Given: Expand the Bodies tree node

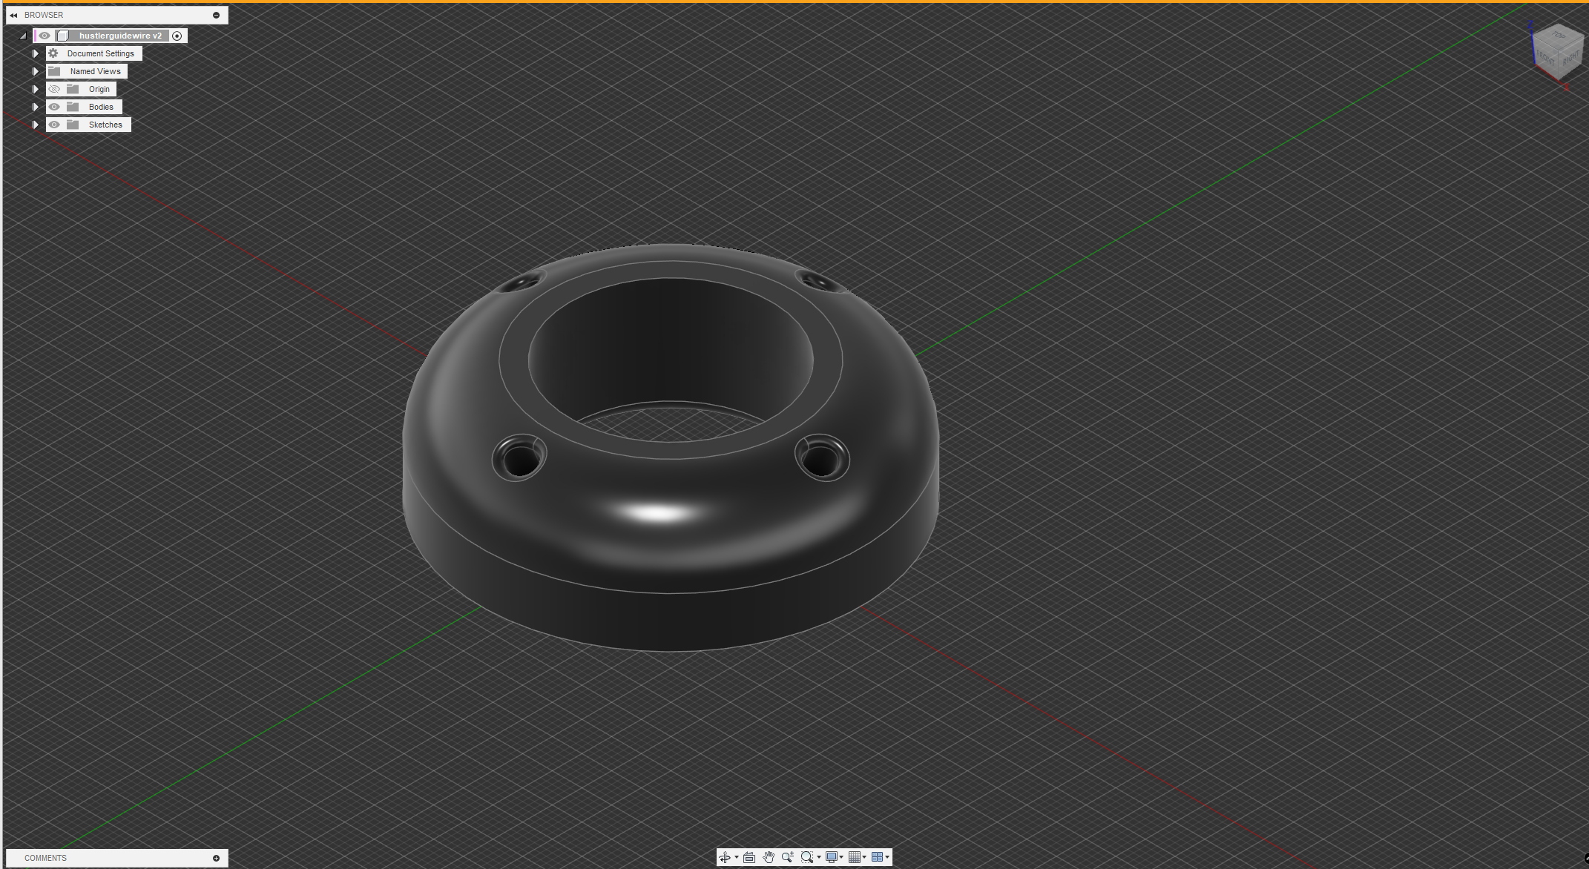Looking at the screenshot, I should pyautogui.click(x=36, y=107).
